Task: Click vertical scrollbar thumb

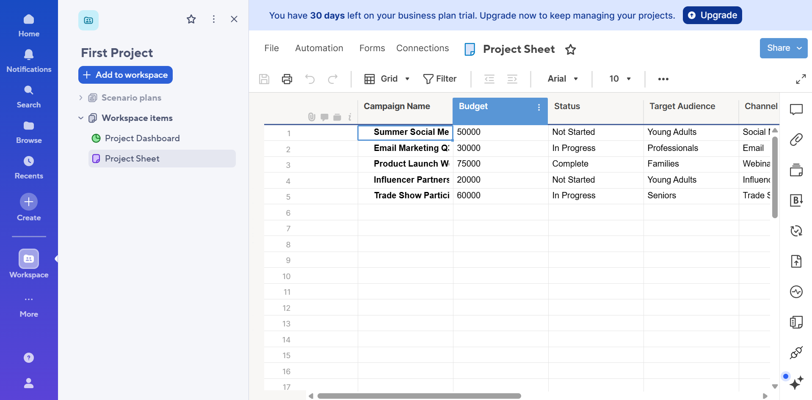Action: pyautogui.click(x=775, y=178)
